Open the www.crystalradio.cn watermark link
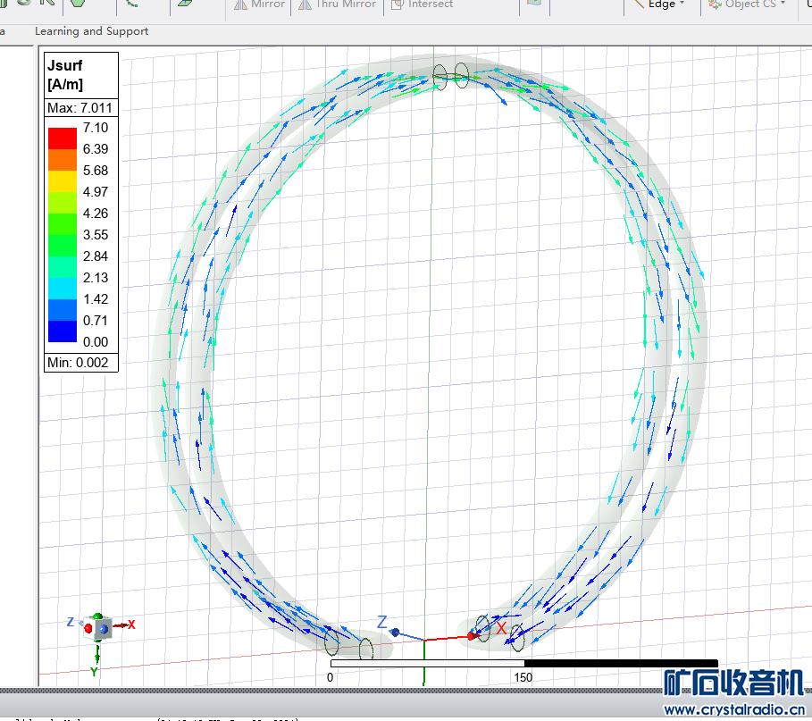This screenshot has height=721, width=812. point(734,709)
